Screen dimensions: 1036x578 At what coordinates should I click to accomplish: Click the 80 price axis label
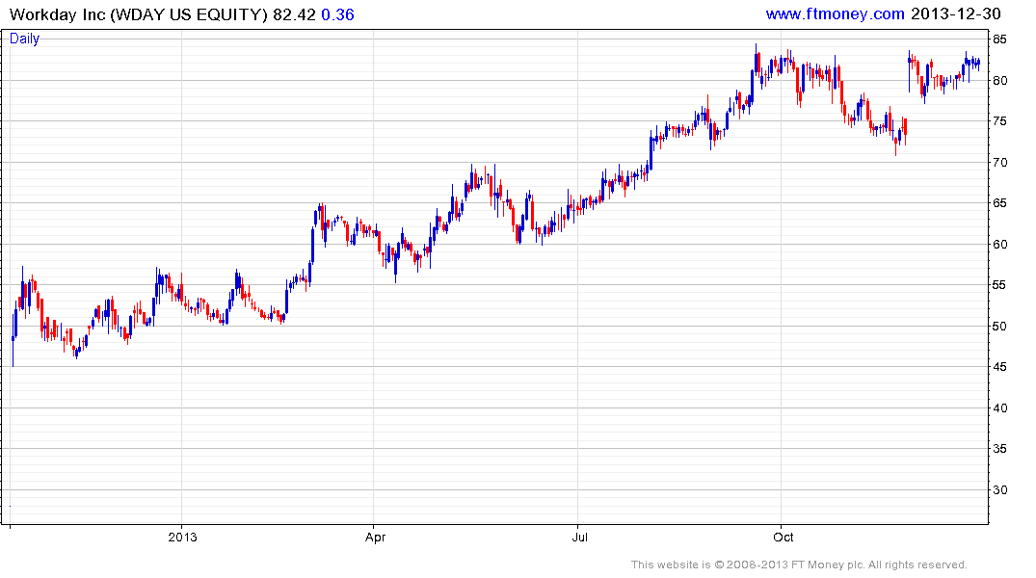999,81
